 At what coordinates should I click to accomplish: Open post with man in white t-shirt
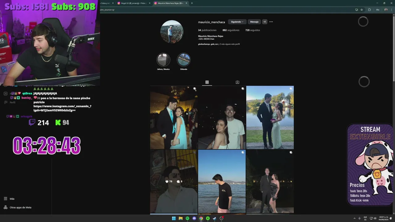point(222,117)
